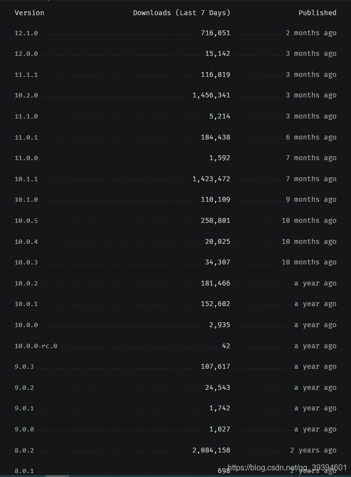Open version 9.0.3 link
This screenshot has height=477, width=351.
(24, 367)
